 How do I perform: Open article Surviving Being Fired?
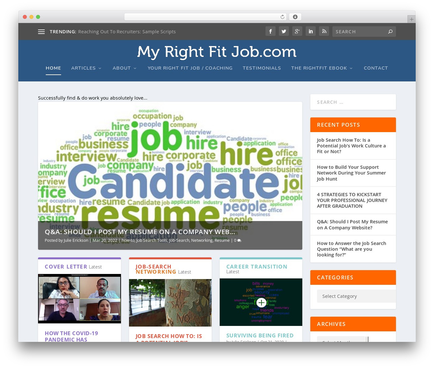(x=260, y=335)
